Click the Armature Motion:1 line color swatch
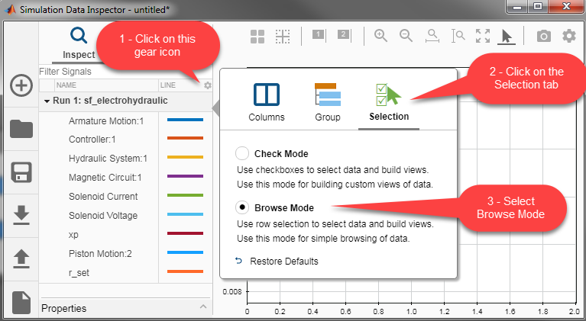The width and height of the screenshot is (586, 321). (185, 120)
